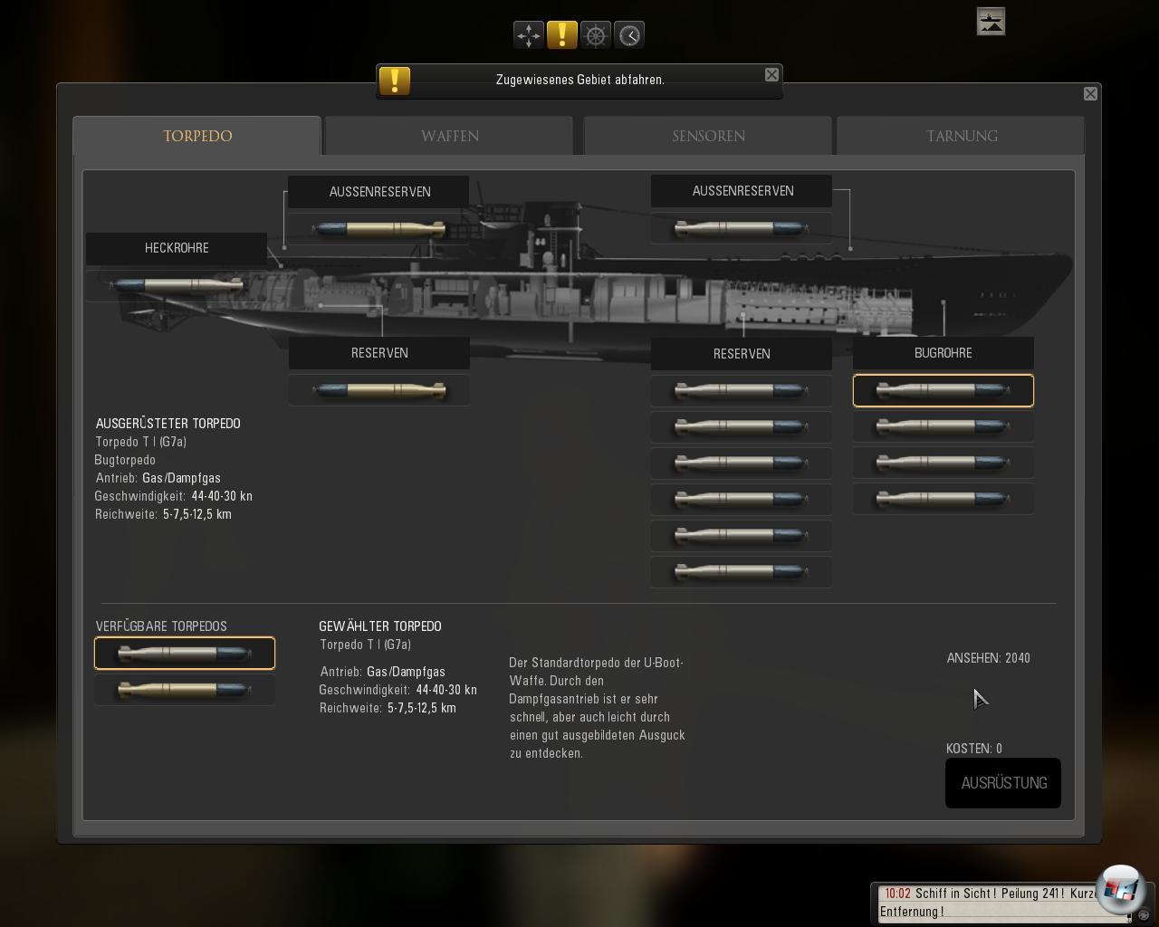Image resolution: width=1159 pixels, height=927 pixels.
Task: Click the stern Reserven torpedo slot
Action: click(x=379, y=390)
